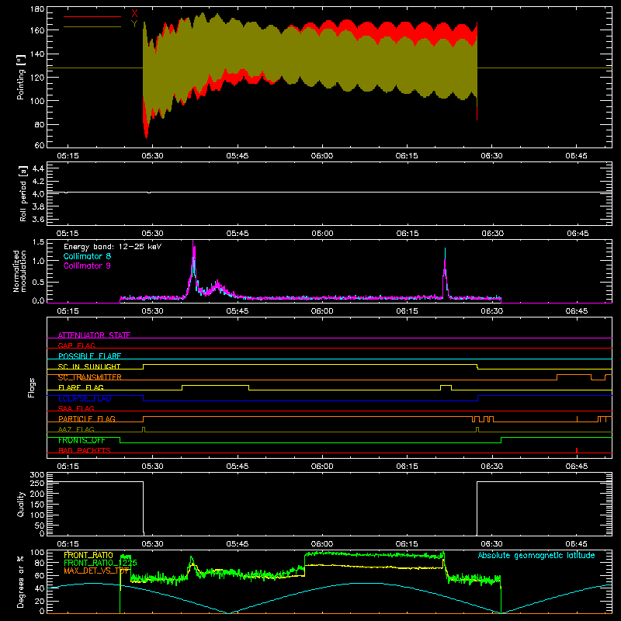Image resolution: width=621 pixels, height=621 pixels.
Task: Click the FRONT_RATIO_1225 legend entry
Action: [100, 563]
